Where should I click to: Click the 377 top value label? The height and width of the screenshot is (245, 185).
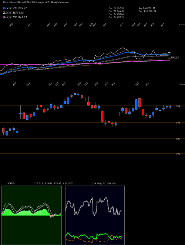coord(122,24)
